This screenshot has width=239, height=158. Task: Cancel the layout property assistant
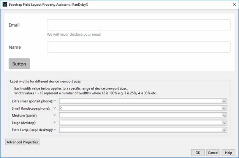tap(213, 152)
